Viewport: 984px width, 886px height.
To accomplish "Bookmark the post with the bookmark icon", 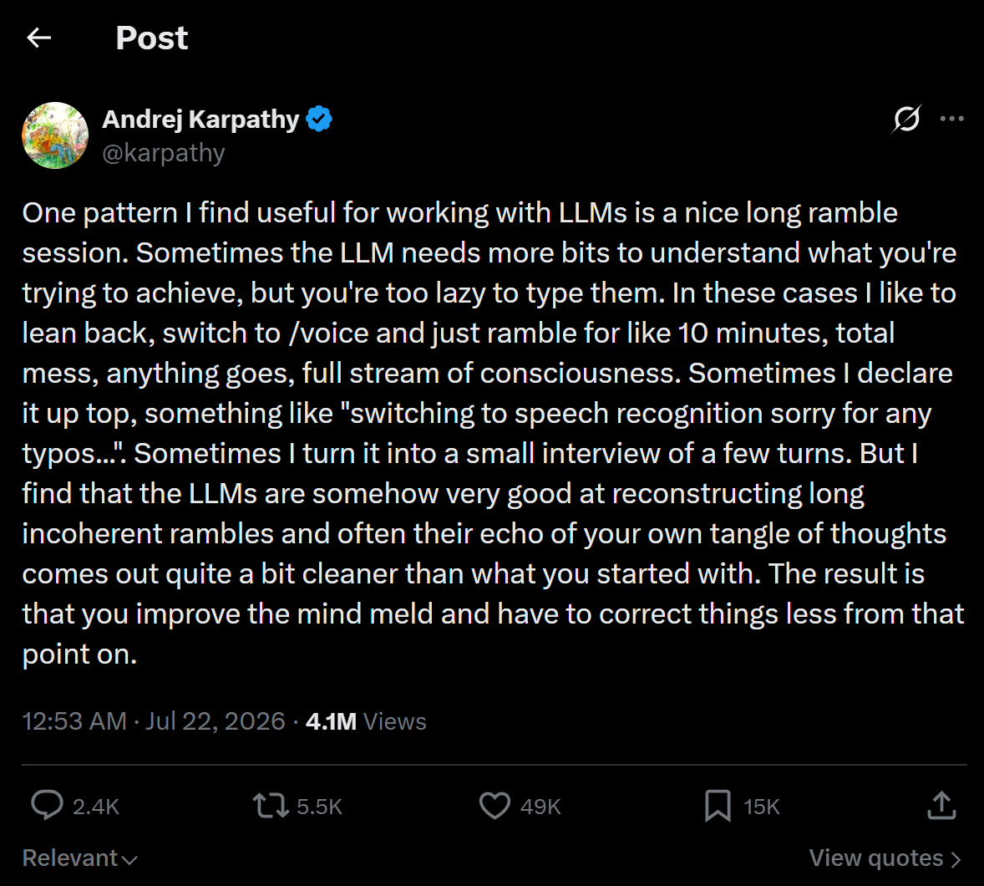I will click(718, 806).
